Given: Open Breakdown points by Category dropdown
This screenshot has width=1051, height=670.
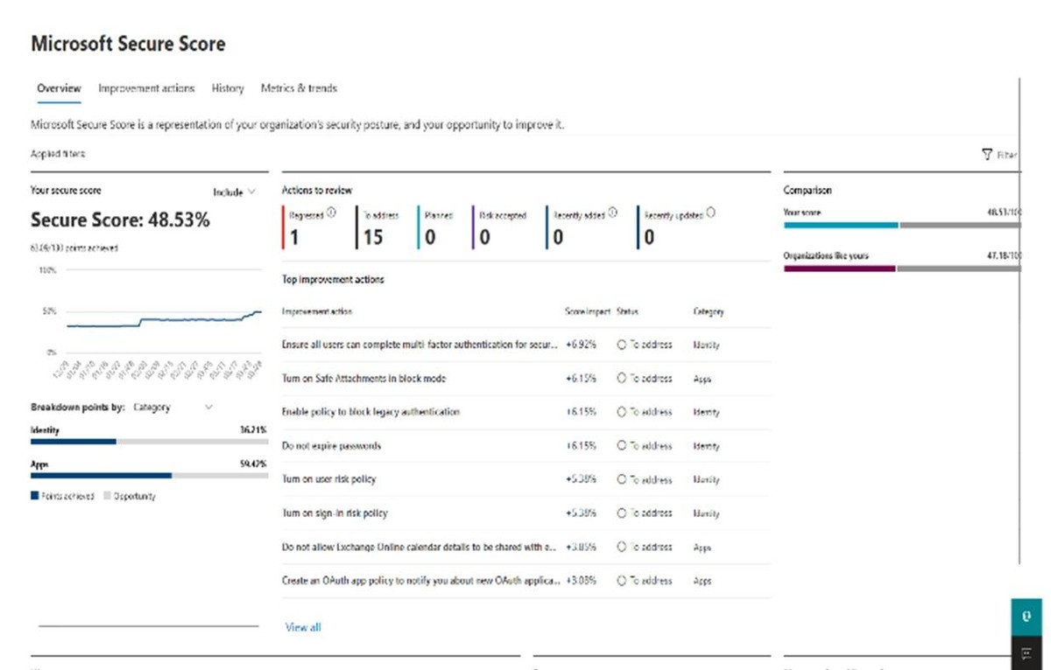Looking at the screenshot, I should click(x=173, y=408).
